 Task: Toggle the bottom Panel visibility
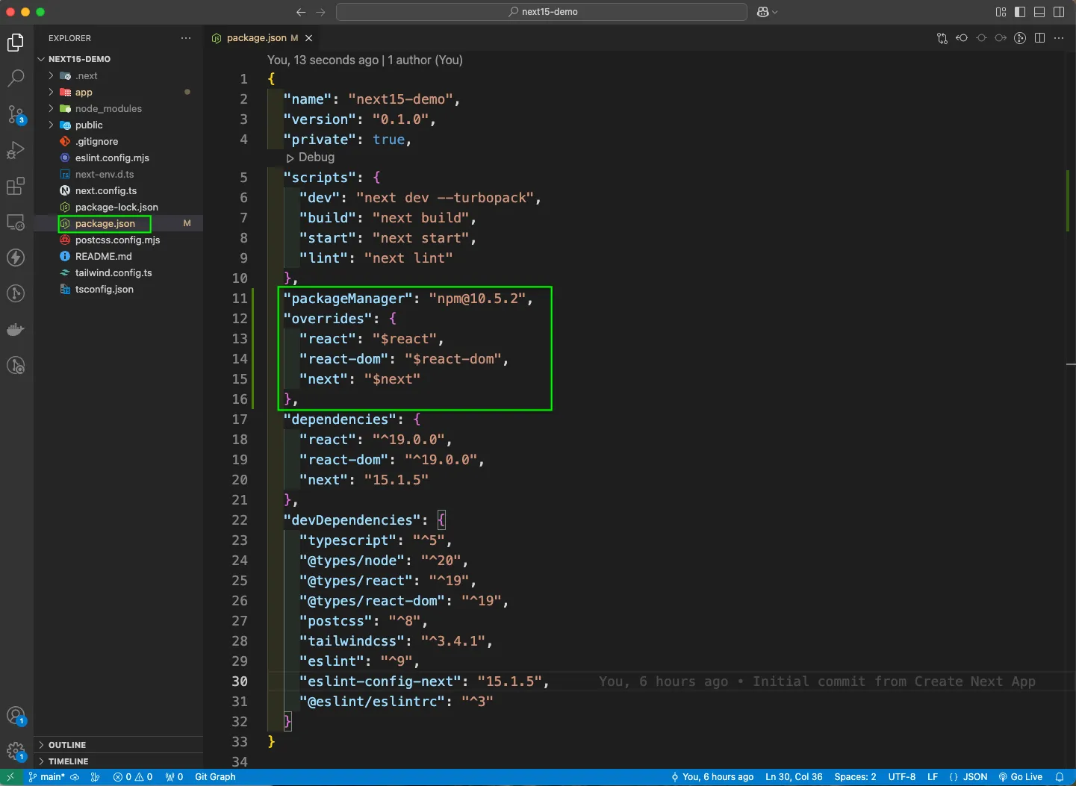click(x=1039, y=12)
